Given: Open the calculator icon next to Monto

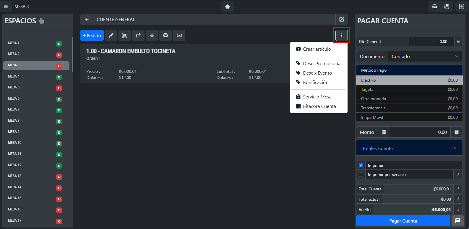Looking at the screenshot, I should [x=384, y=132].
